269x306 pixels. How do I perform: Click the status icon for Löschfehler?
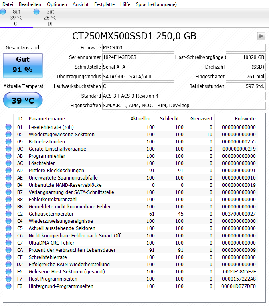point(8,163)
